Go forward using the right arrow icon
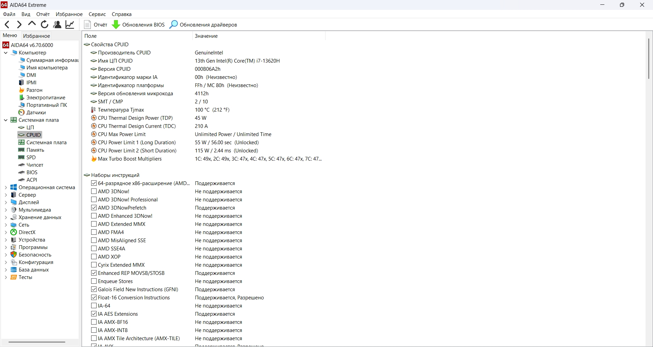 coord(19,24)
